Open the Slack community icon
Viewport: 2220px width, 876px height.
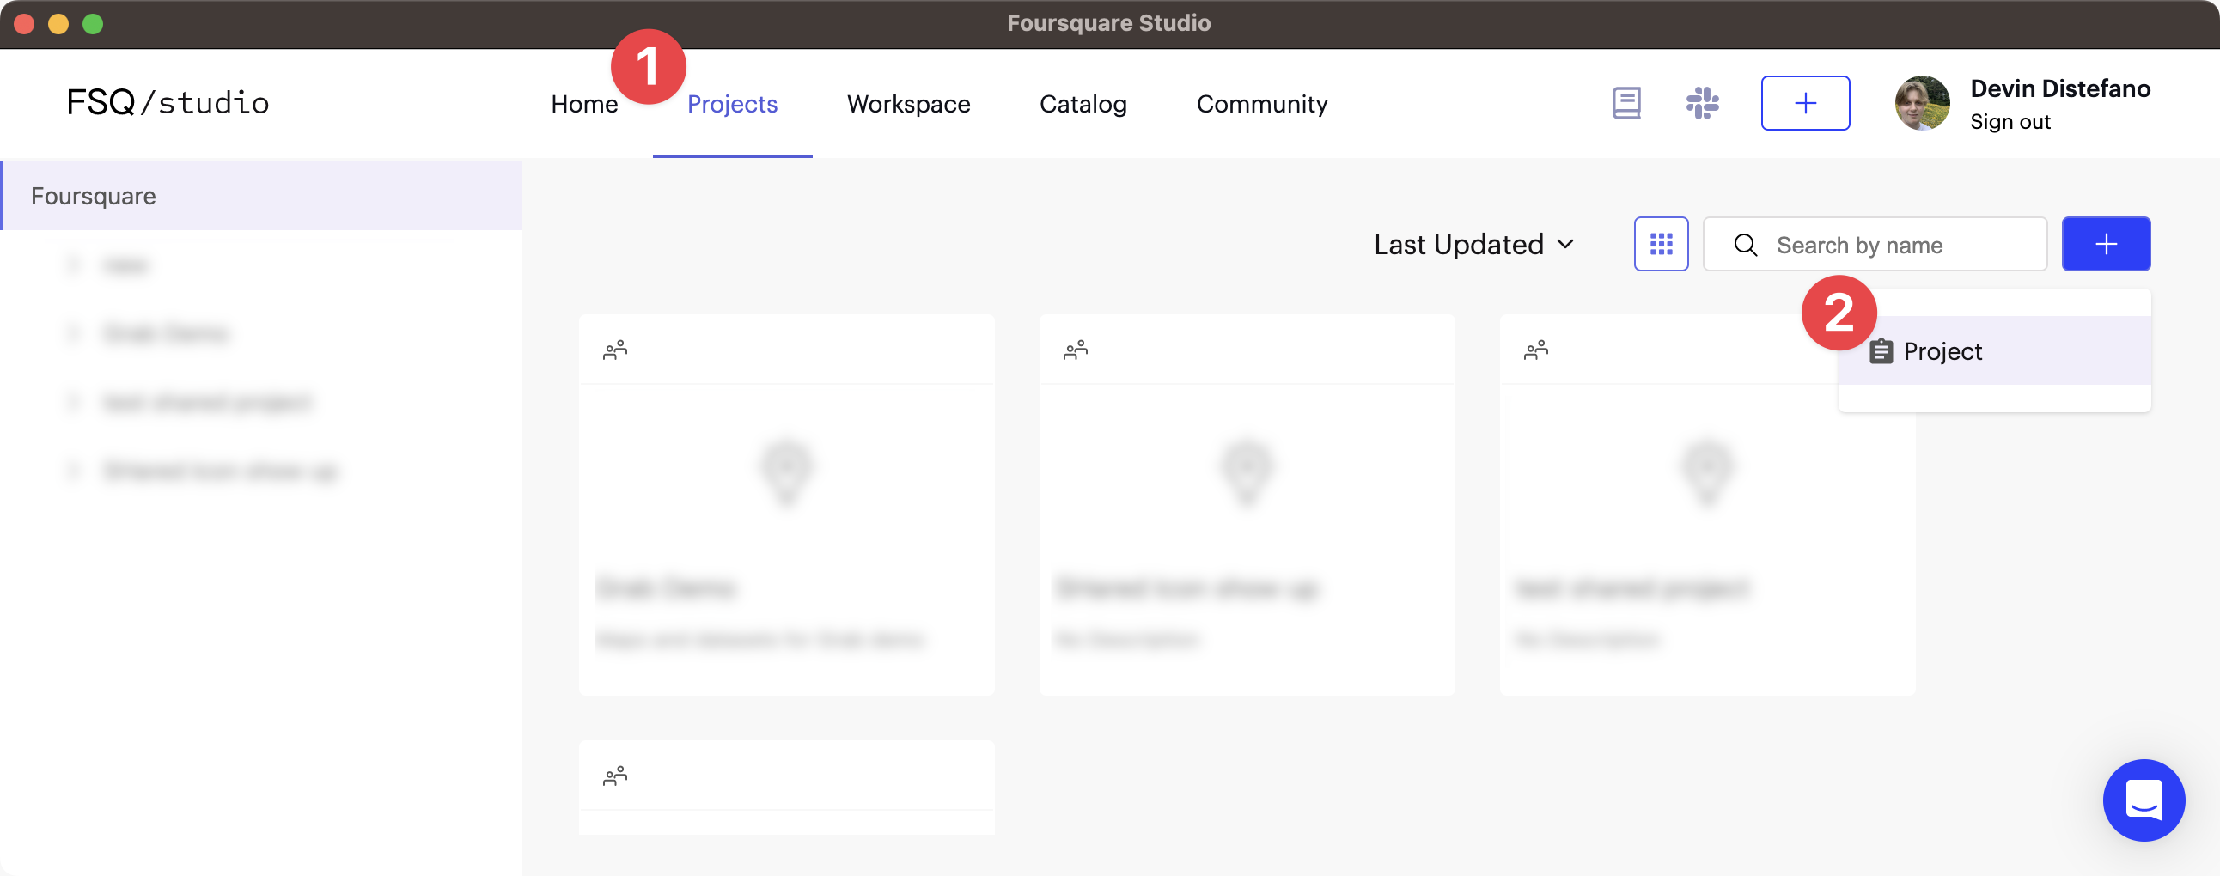[x=1702, y=103]
